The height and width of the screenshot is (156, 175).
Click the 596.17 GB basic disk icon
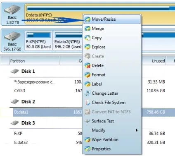(12, 36)
